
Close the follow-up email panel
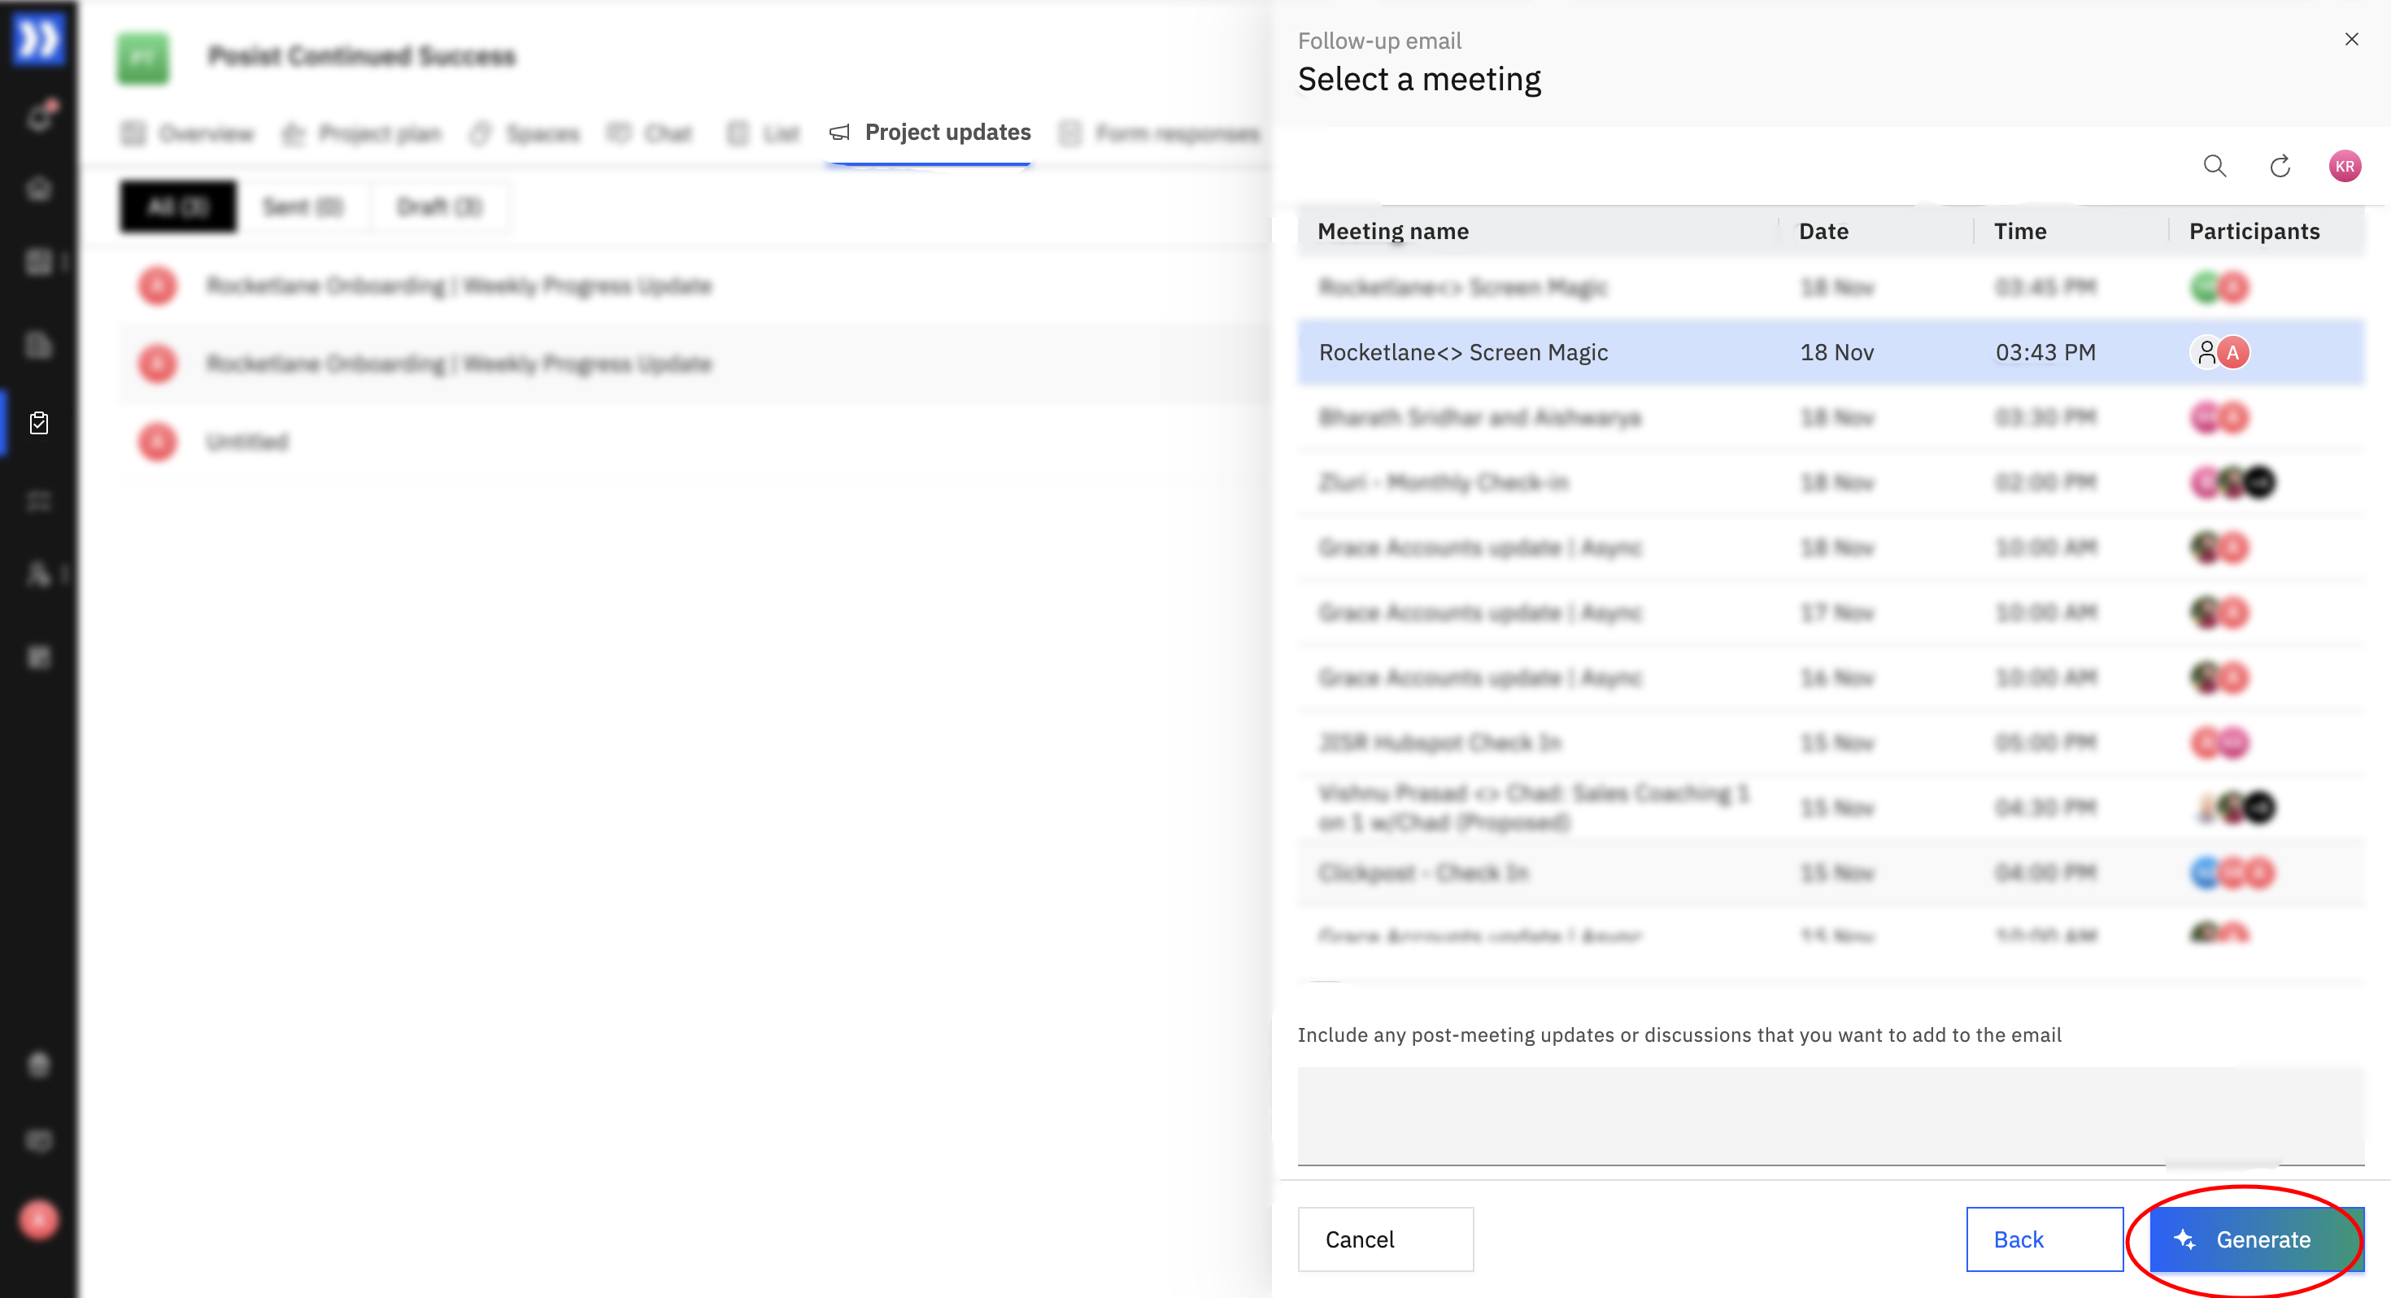(x=2351, y=39)
